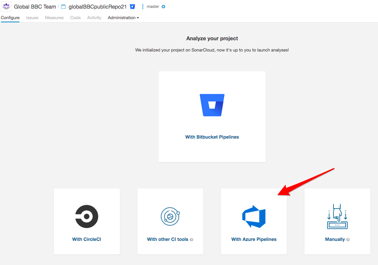
Task: Open help icon beside 'With other CI tools'
Action: 191,240
